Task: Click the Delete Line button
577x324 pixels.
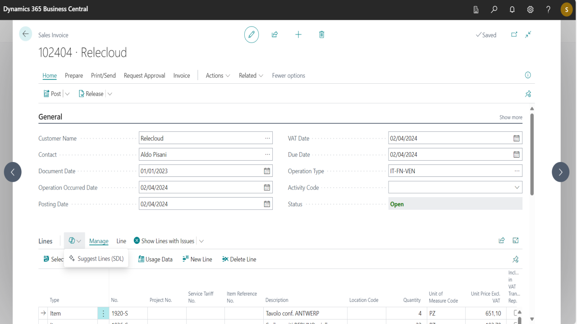Action: (x=239, y=259)
